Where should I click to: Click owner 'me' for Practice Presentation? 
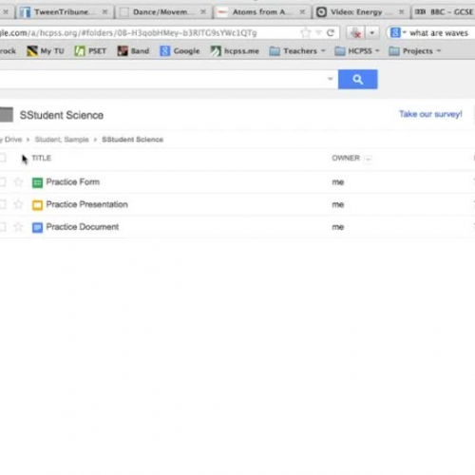pyautogui.click(x=338, y=204)
